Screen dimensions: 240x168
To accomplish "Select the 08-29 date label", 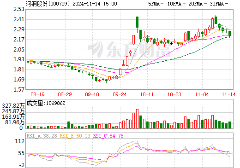I will pos(65,94).
